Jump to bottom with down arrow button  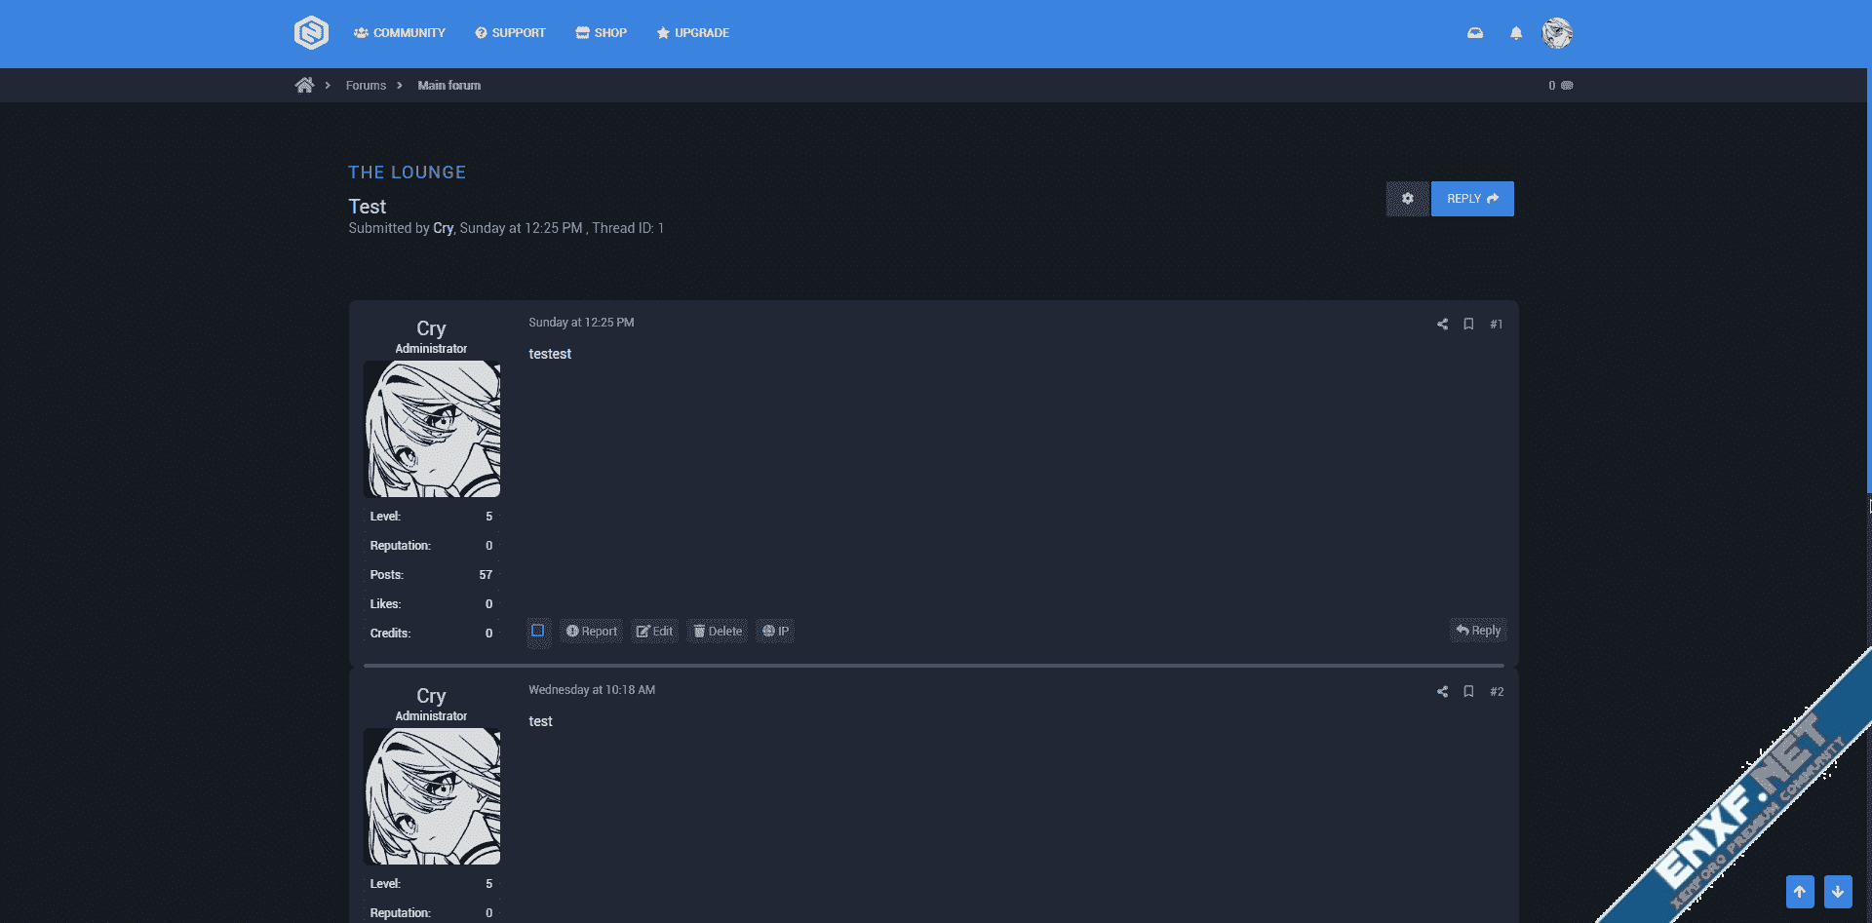(x=1837, y=891)
